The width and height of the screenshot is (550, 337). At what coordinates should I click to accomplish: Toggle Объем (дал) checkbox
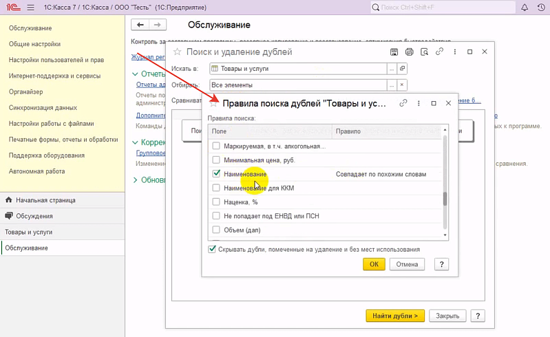pyautogui.click(x=216, y=230)
